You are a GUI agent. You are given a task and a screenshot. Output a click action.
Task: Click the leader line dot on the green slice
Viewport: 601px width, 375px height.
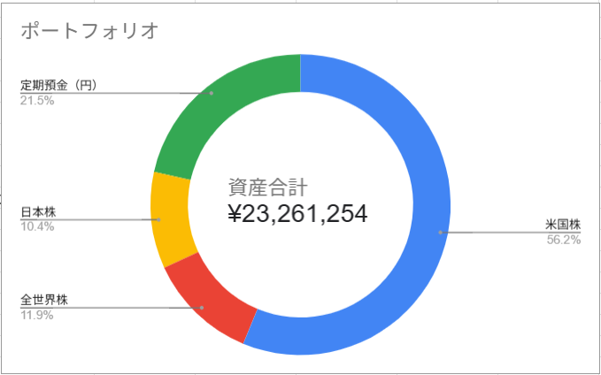coord(212,93)
